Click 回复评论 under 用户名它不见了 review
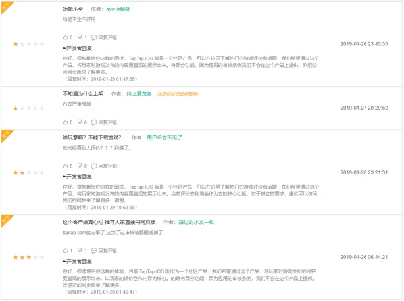404x301 pixels. (103, 166)
